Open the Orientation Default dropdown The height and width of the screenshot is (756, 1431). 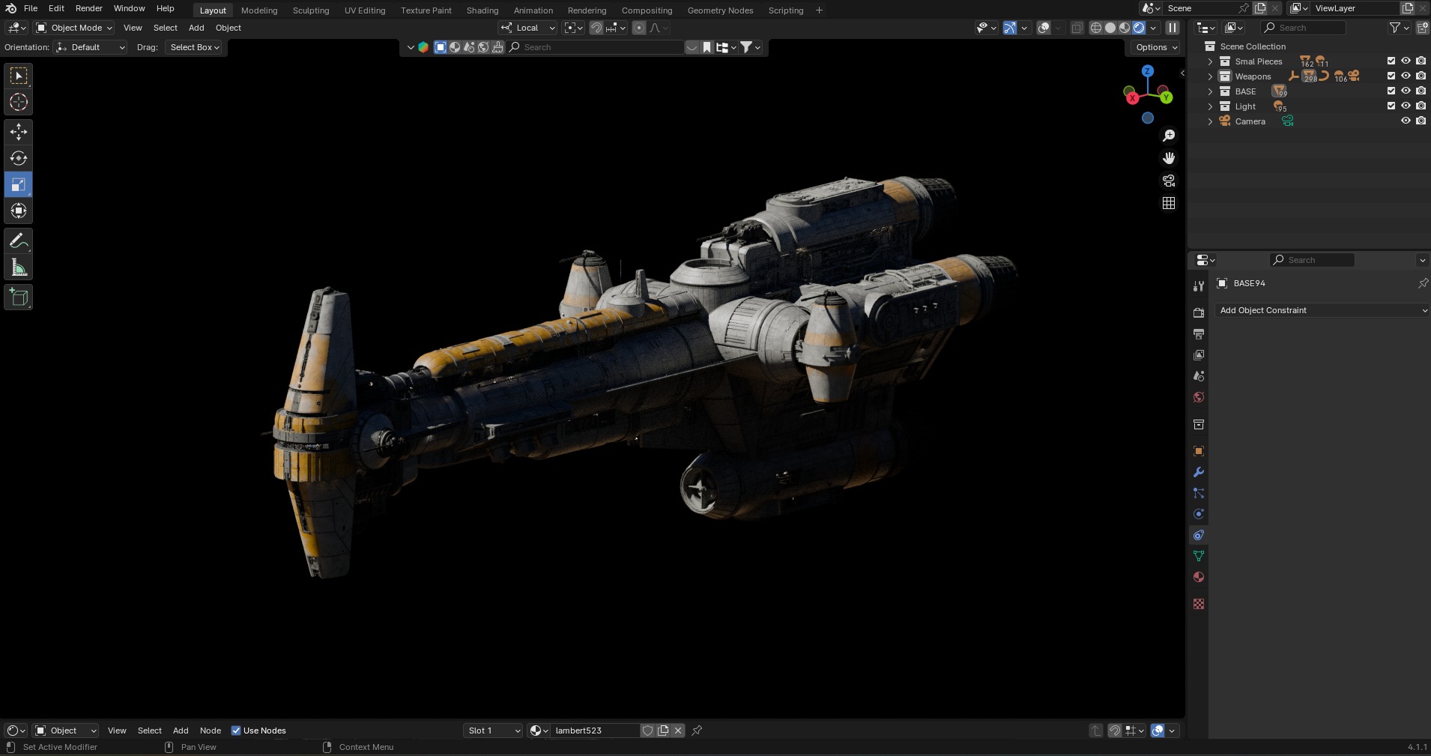[90, 47]
